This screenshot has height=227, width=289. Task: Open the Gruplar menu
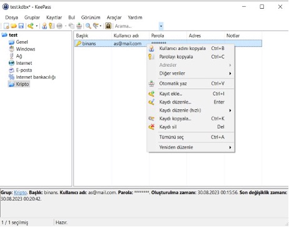[x=32, y=17]
